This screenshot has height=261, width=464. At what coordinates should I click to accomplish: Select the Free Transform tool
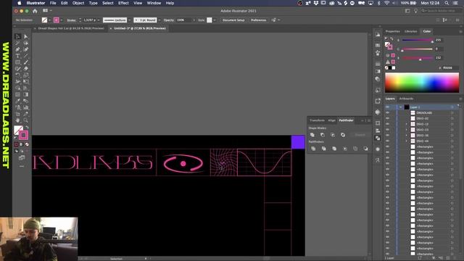point(26,82)
